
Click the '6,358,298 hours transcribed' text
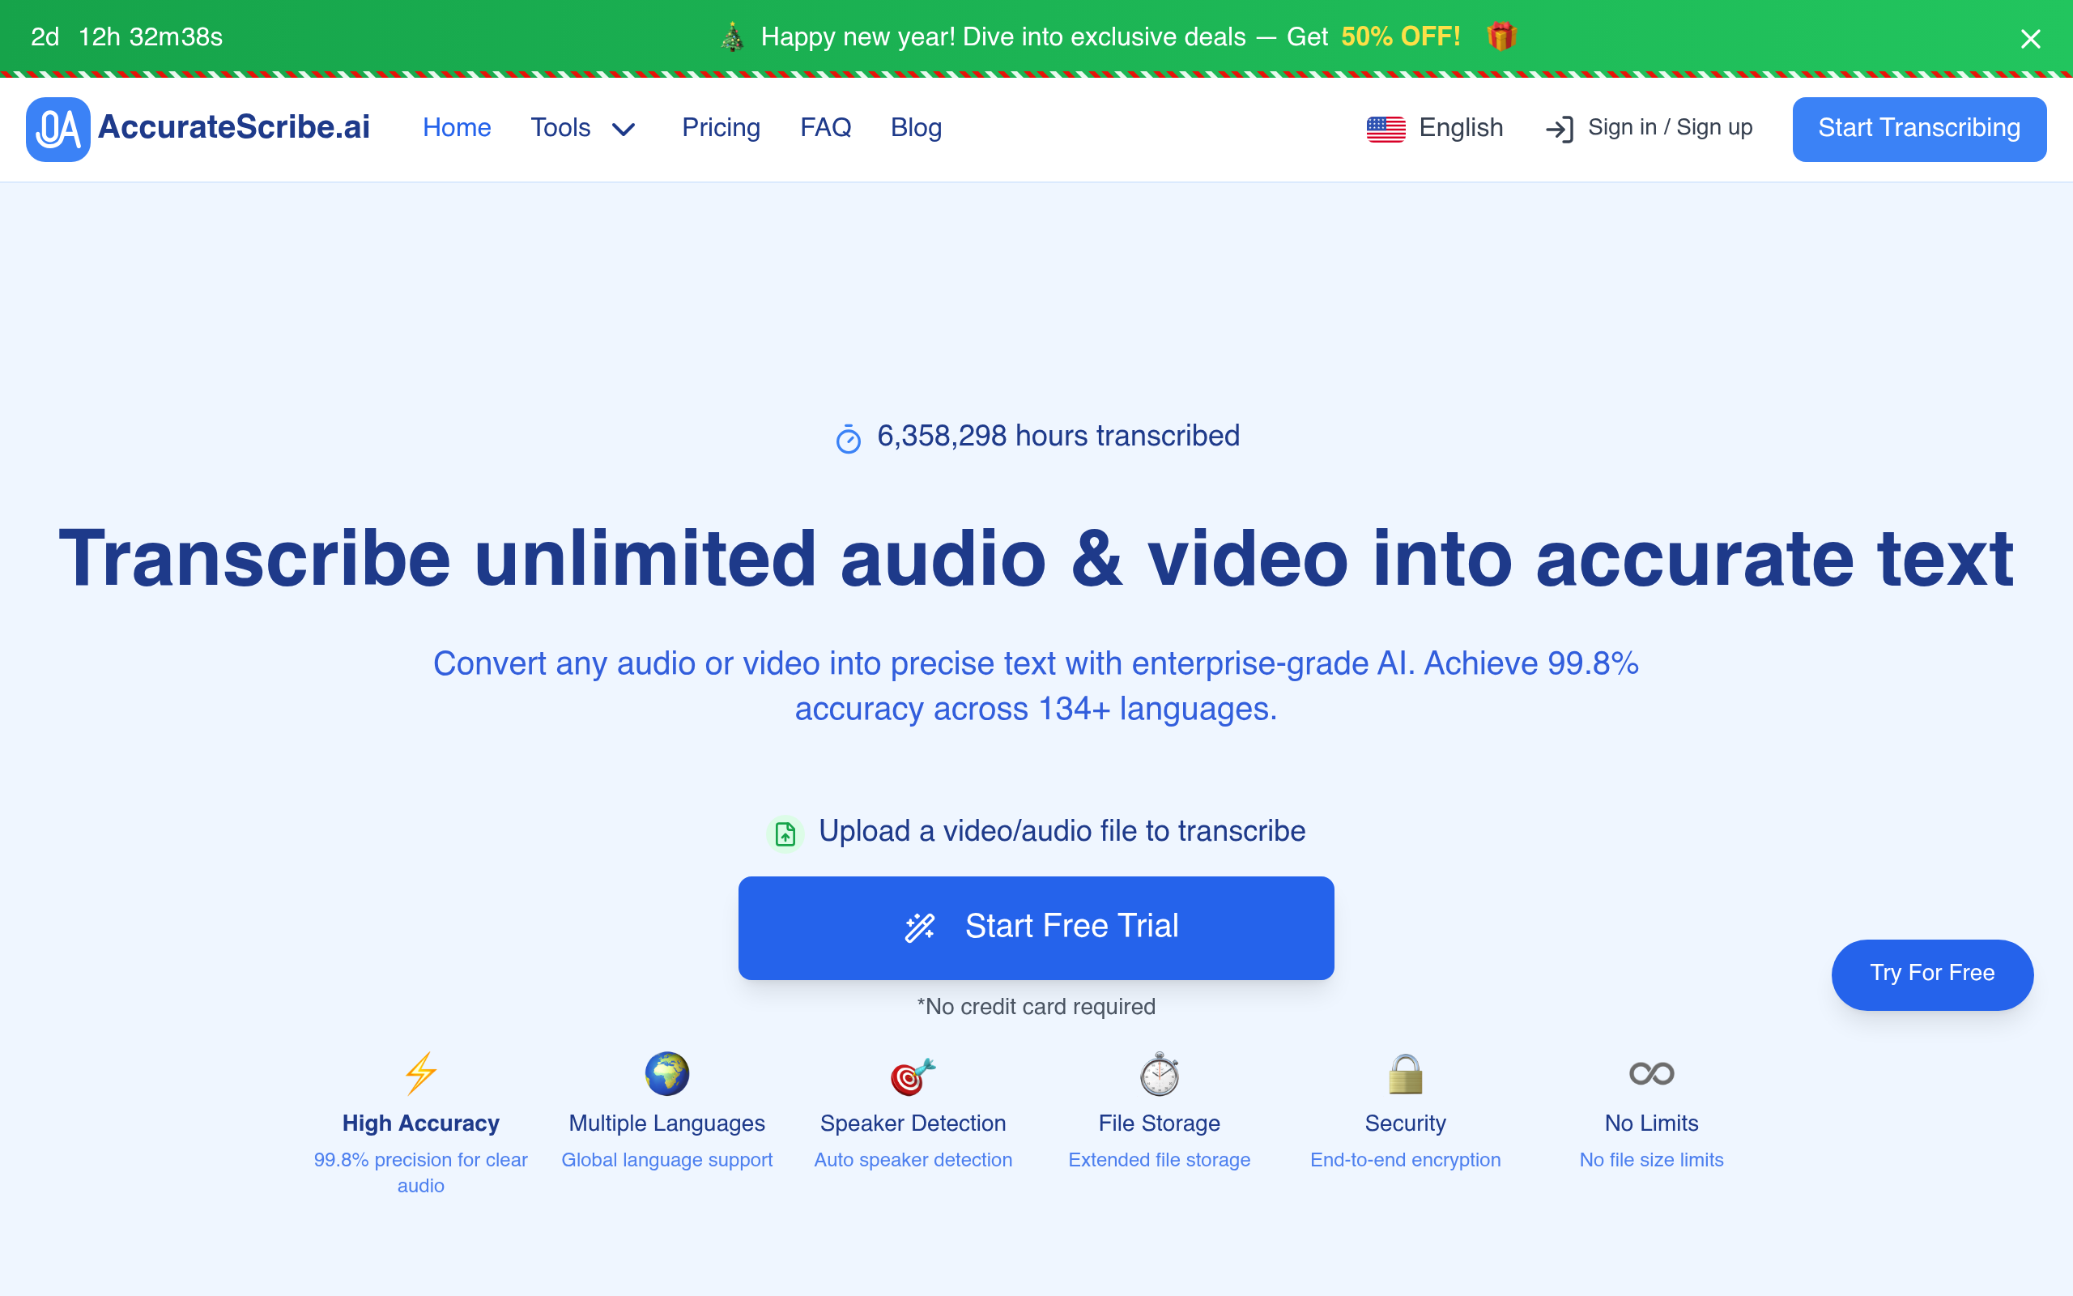click(x=1058, y=437)
